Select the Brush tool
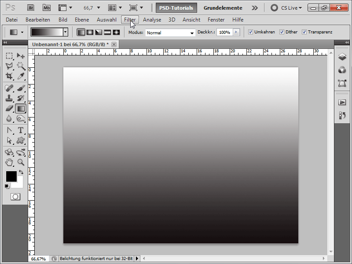352x264 pixels. [21, 88]
